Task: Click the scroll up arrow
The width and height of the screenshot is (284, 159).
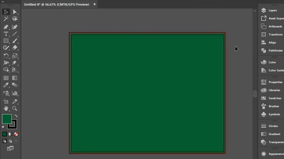Action: point(255,11)
